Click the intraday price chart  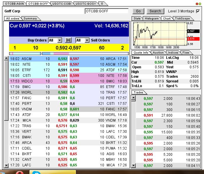tap(160, 34)
